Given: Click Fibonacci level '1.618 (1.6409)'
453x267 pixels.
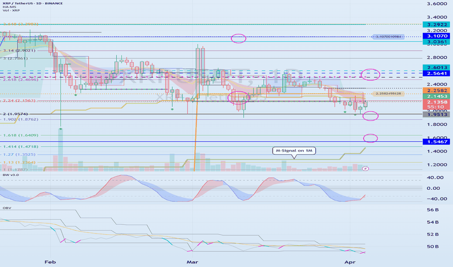Looking at the screenshot, I should tap(20, 135).
